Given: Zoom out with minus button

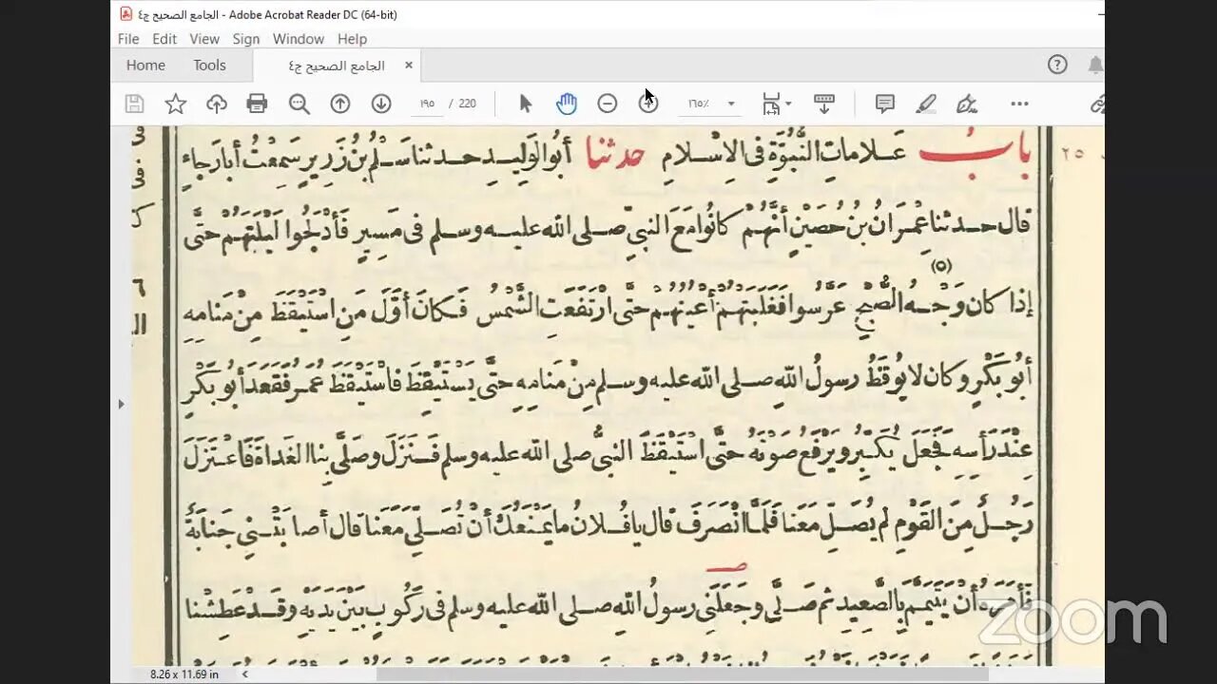Looking at the screenshot, I should (x=608, y=104).
